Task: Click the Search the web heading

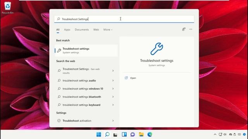Action: point(65,61)
